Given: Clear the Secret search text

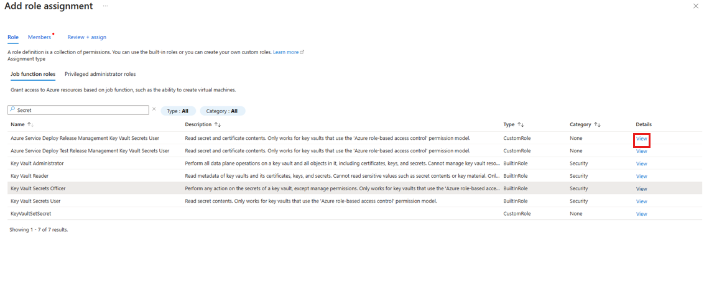Looking at the screenshot, I should coord(154,109).
